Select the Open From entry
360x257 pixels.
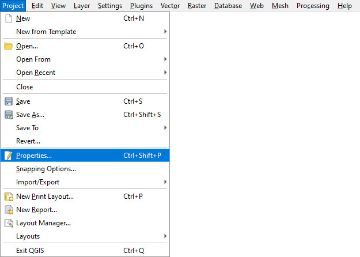point(85,59)
